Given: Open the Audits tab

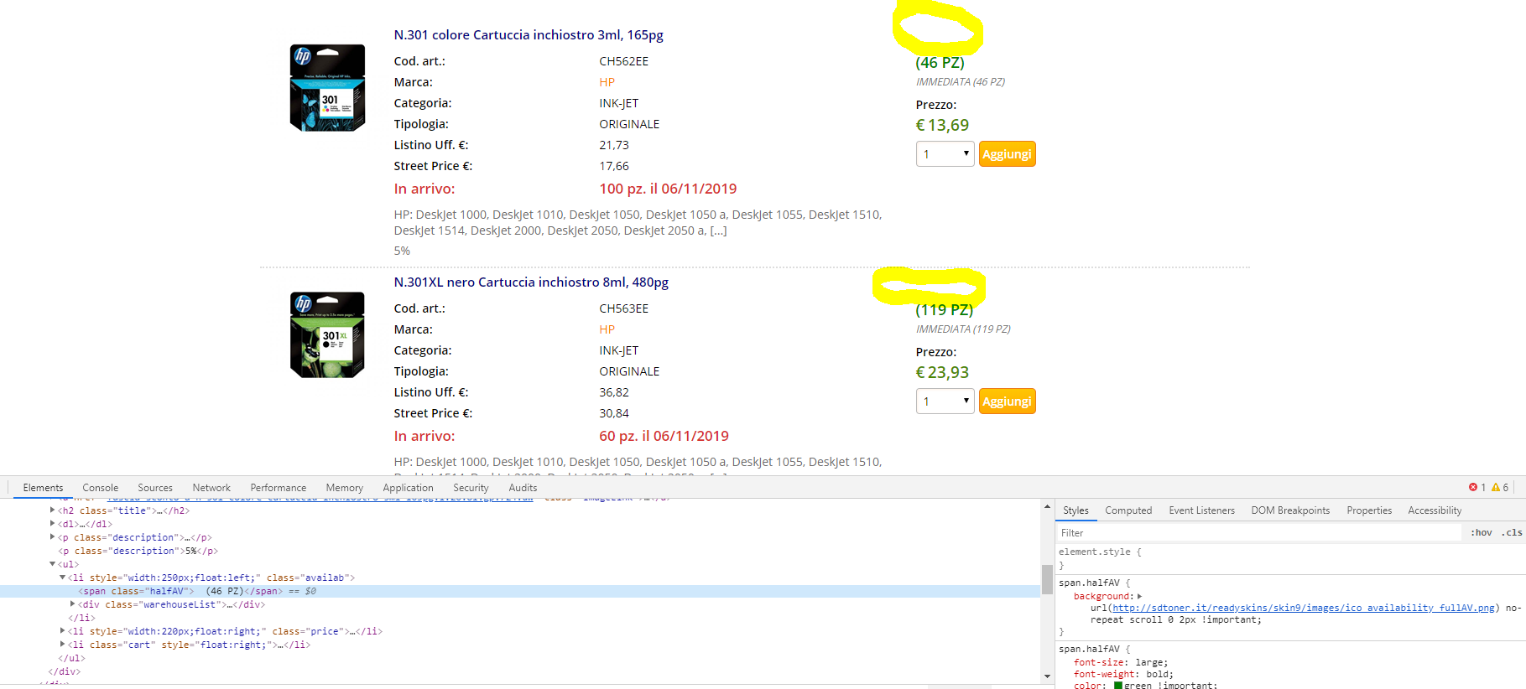Looking at the screenshot, I should point(523,488).
